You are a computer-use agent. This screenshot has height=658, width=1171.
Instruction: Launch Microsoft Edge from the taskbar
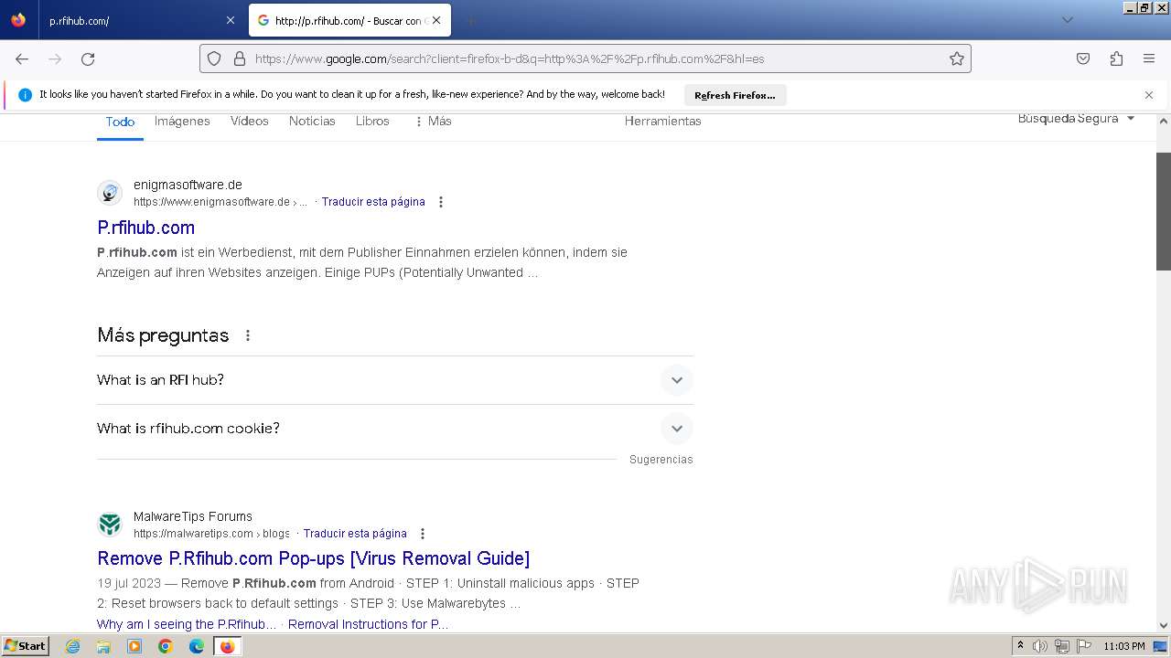[x=197, y=646]
